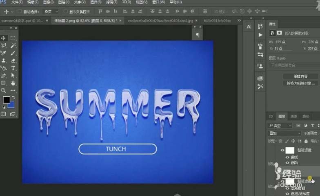Hide the top 智能滤镜 layer eye
The height and width of the screenshot is (196, 320).
pyautogui.click(x=282, y=150)
